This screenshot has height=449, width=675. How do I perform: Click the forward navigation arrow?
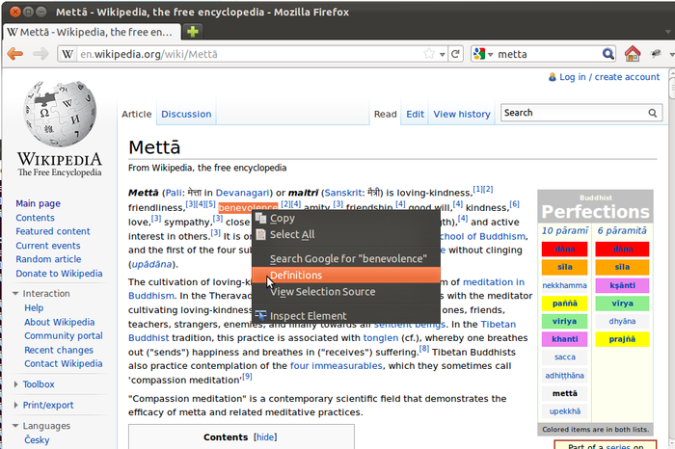(x=40, y=54)
